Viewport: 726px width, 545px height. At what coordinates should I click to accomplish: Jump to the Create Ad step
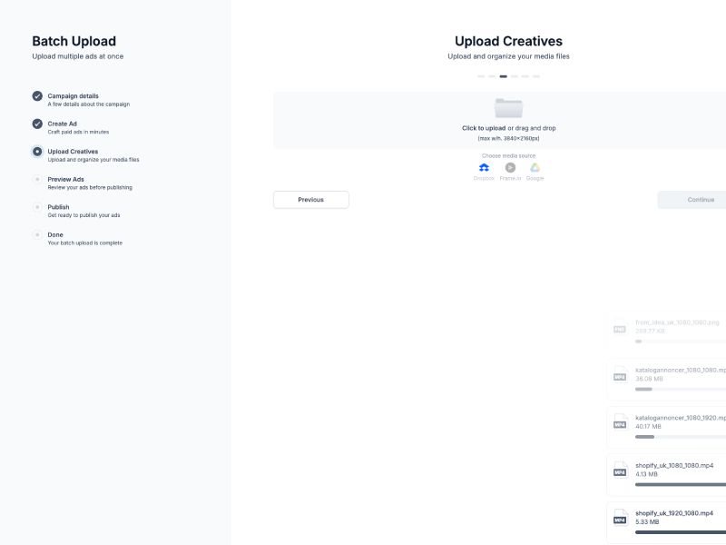pyautogui.click(x=63, y=123)
